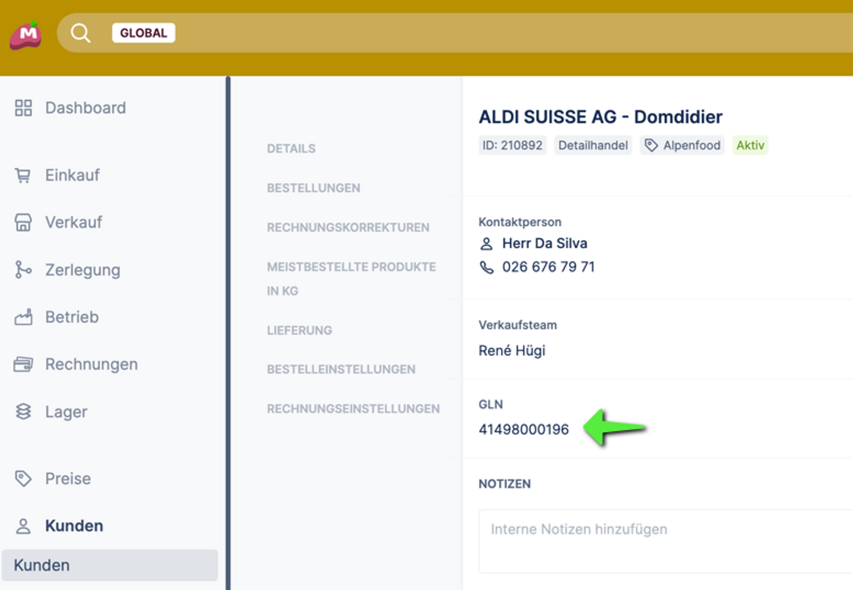The width and height of the screenshot is (853, 590).
Task: Click the Lager stacked layers icon
Action: (x=23, y=412)
